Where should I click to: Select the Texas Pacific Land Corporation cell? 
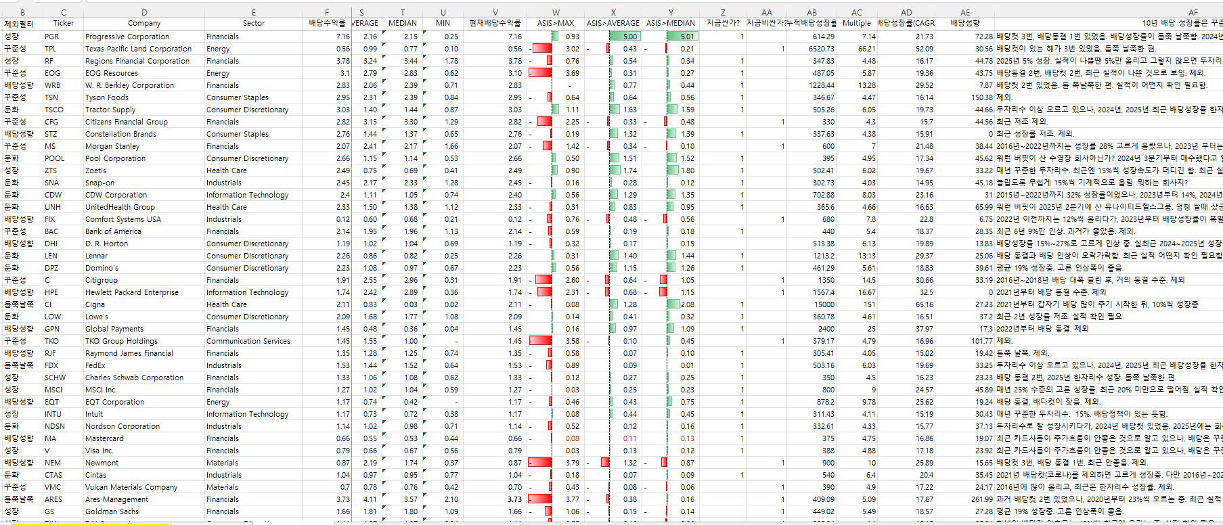coord(144,49)
